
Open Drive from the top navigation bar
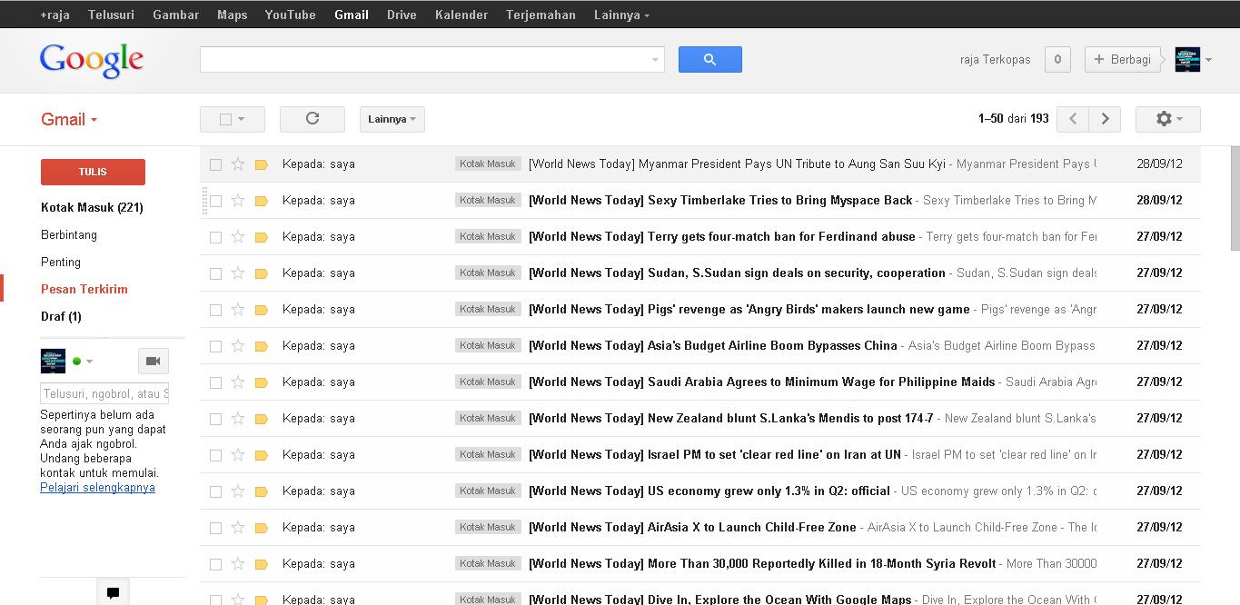coord(401,14)
